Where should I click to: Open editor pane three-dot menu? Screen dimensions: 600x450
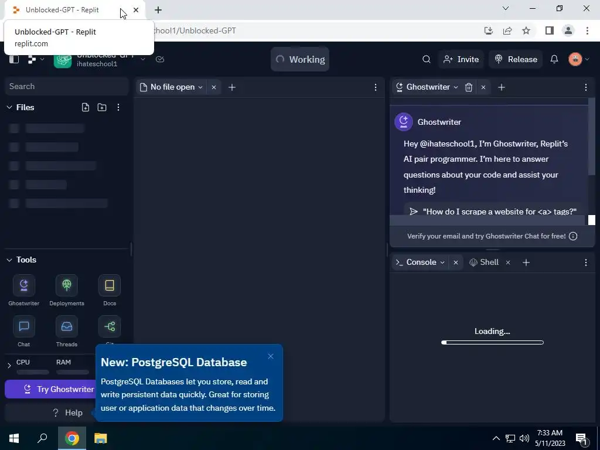[376, 87]
